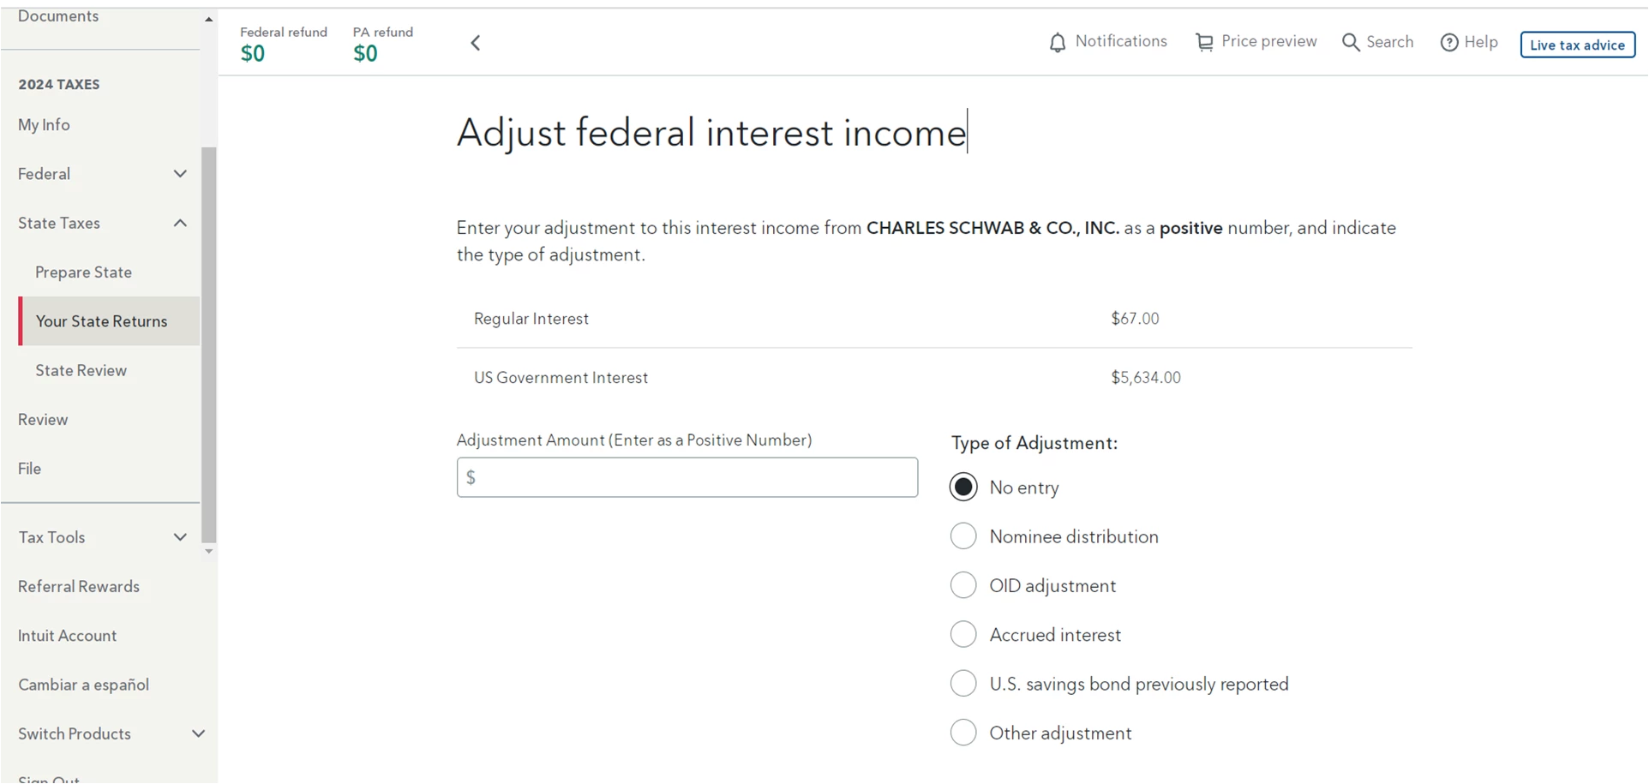The image size is (1649, 784).
Task: Click the Search magnifier icon
Action: coord(1351,42)
